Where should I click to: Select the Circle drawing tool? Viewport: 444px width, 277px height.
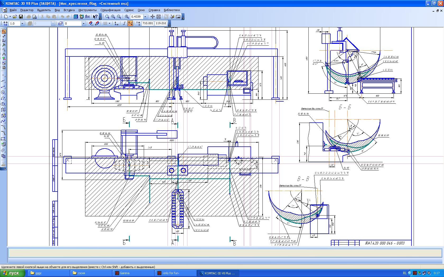3,92
